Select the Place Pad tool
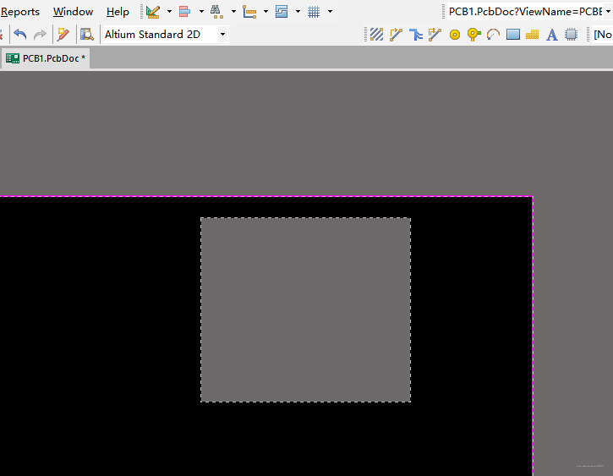This screenshot has width=613, height=476. point(455,35)
